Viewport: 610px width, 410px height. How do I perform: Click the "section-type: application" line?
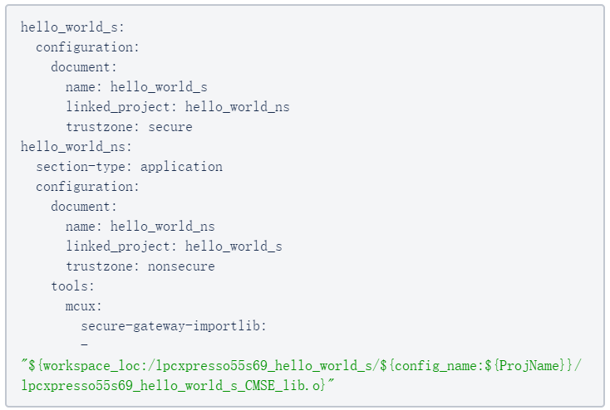(x=129, y=167)
